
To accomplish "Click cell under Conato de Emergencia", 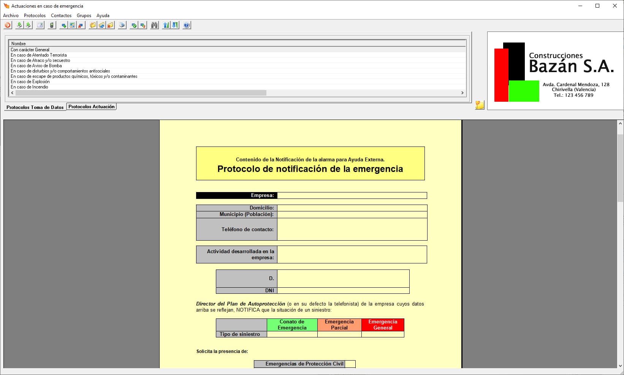I will [x=292, y=334].
